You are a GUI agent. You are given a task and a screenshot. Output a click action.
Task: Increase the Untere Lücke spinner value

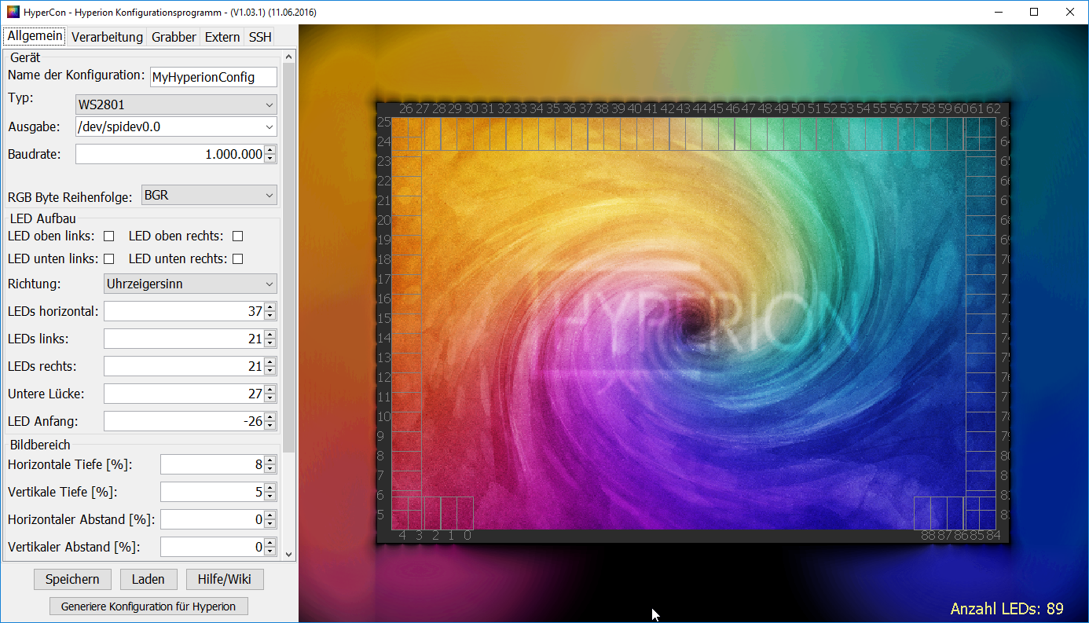(x=270, y=390)
